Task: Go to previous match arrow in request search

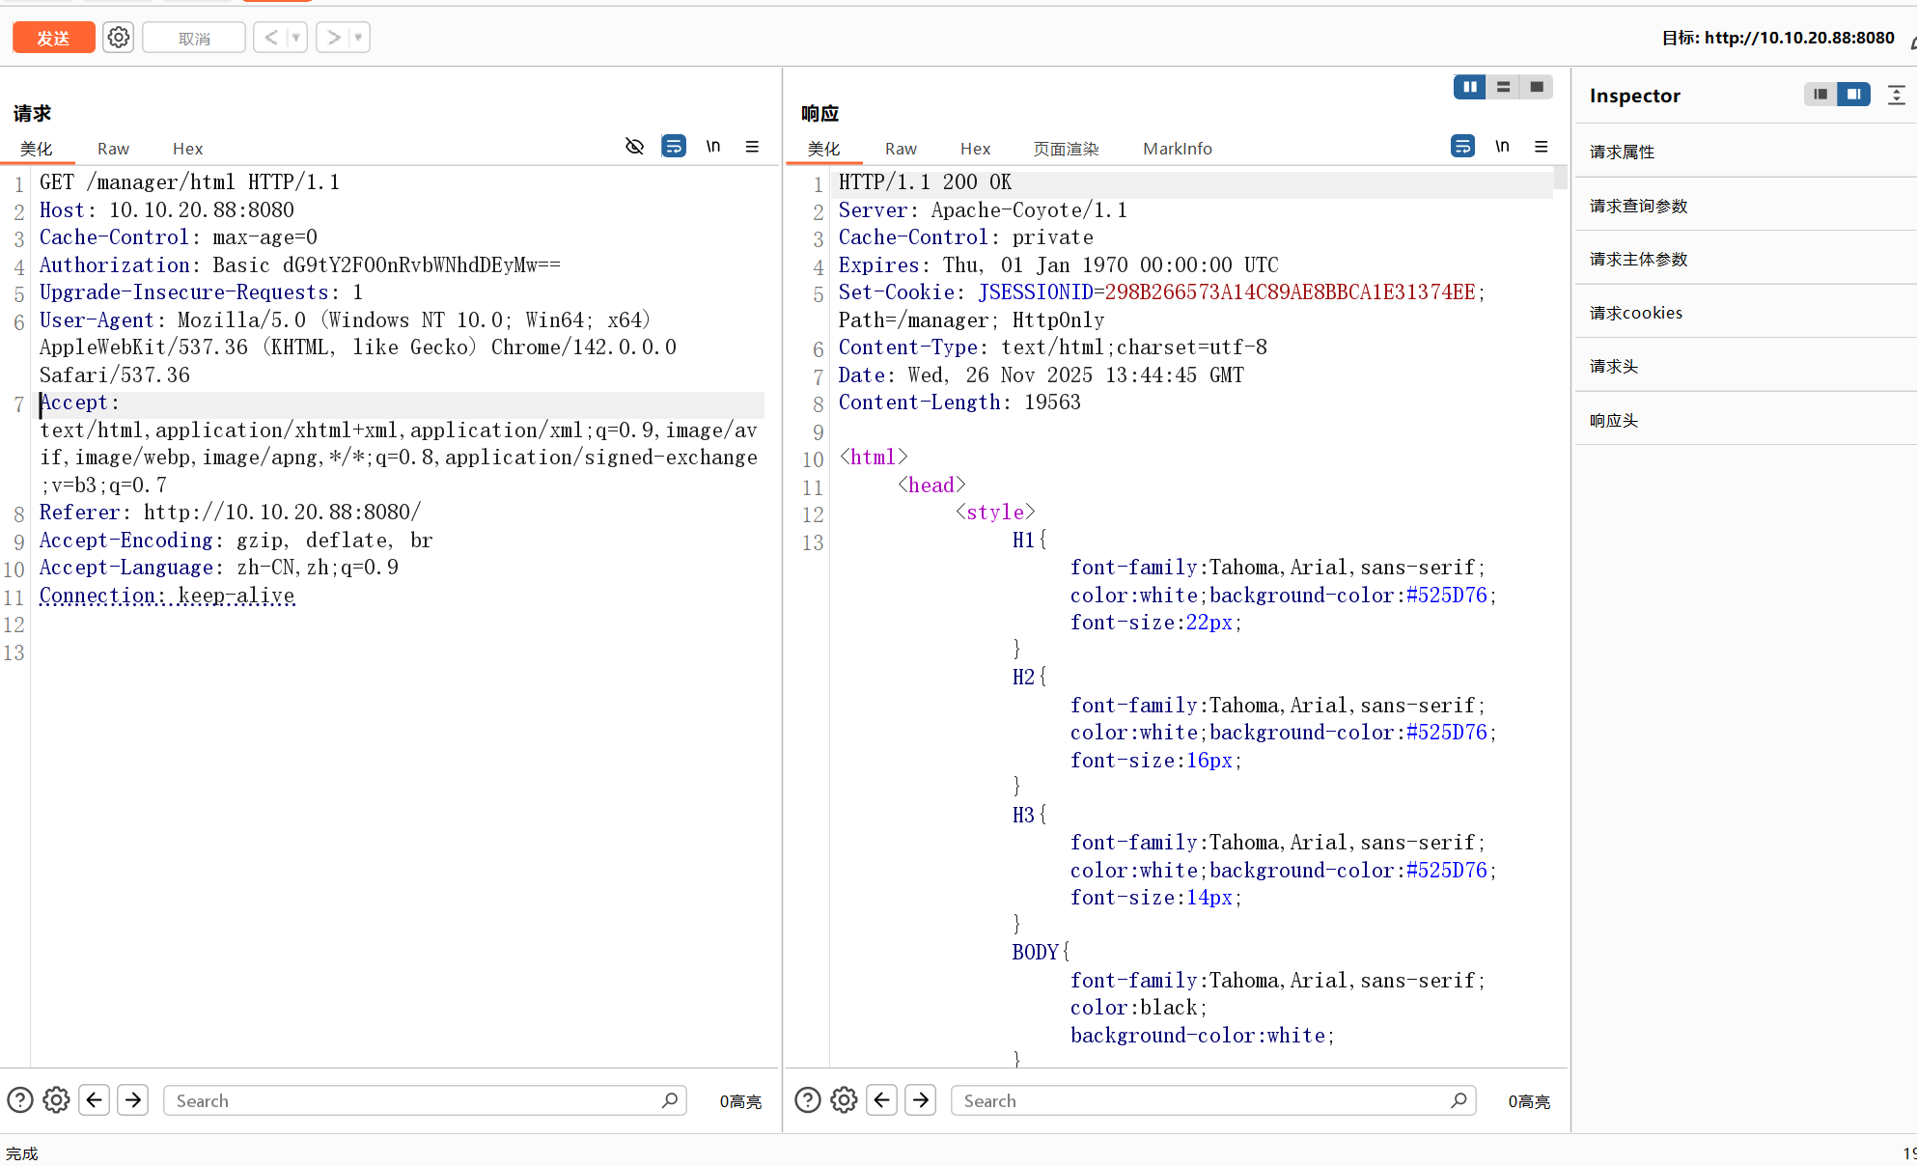Action: (x=94, y=1100)
